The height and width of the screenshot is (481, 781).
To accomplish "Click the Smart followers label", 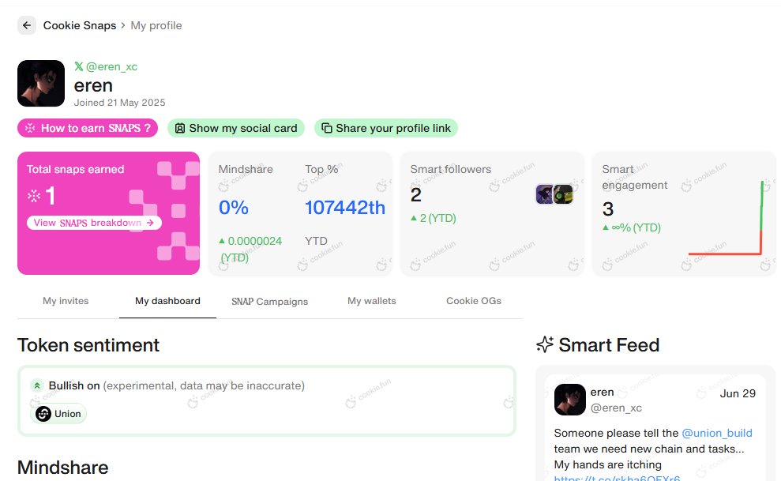I will click(x=451, y=169).
